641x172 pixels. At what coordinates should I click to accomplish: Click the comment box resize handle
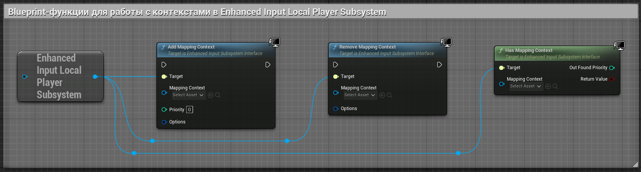point(635,165)
